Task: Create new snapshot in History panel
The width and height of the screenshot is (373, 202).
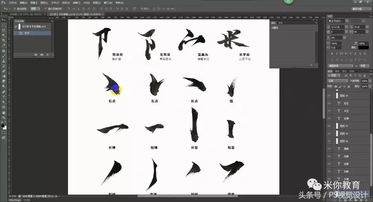Action: 42,55
